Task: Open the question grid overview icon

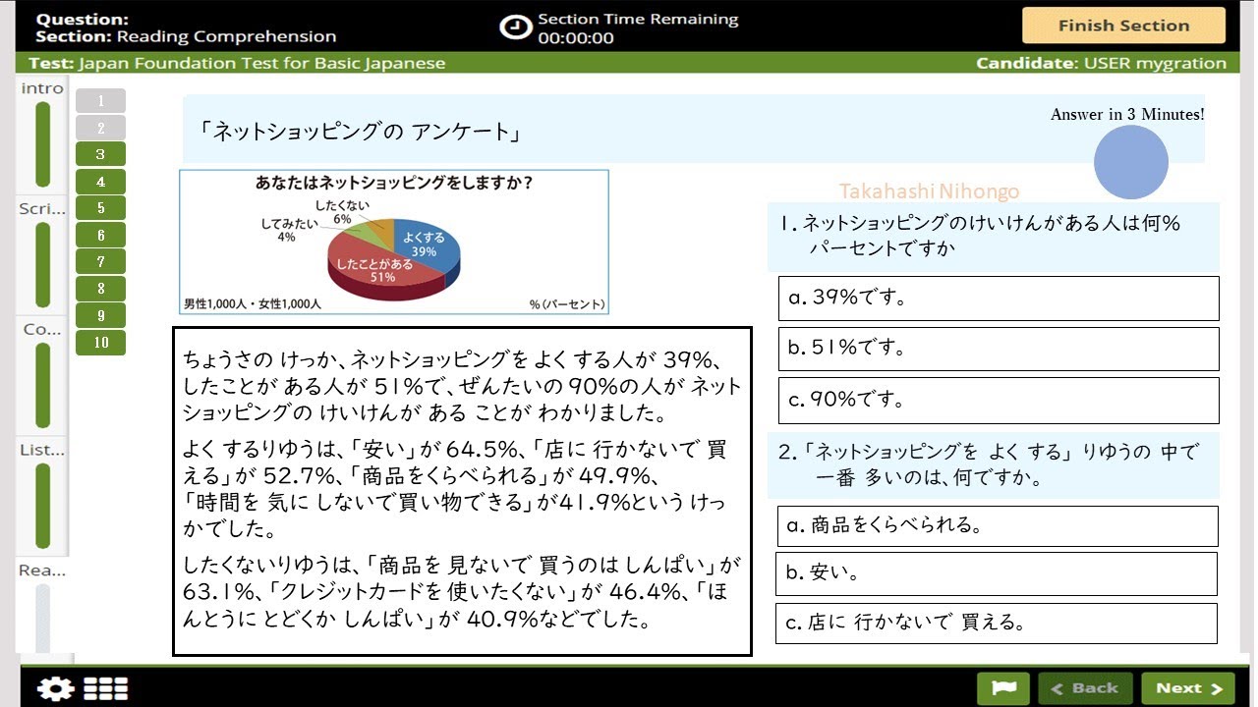Action: [105, 688]
